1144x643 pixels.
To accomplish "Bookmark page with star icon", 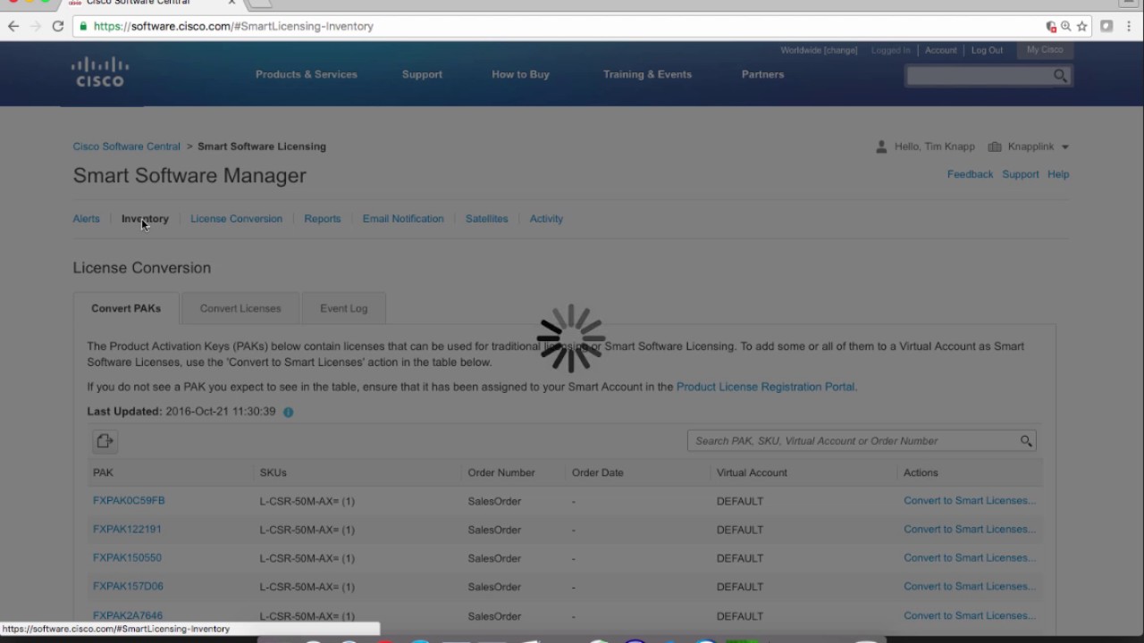I will point(1081,27).
